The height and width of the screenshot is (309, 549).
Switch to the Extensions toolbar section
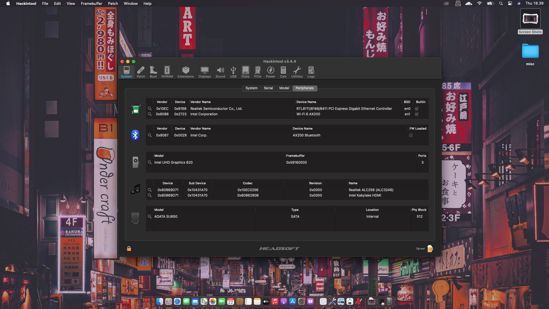tap(186, 72)
